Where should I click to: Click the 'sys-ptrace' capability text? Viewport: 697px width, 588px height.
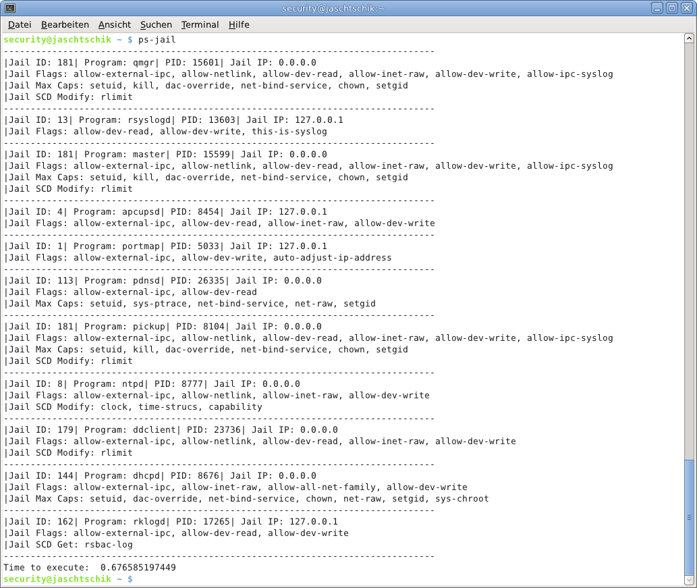pyautogui.click(x=160, y=304)
